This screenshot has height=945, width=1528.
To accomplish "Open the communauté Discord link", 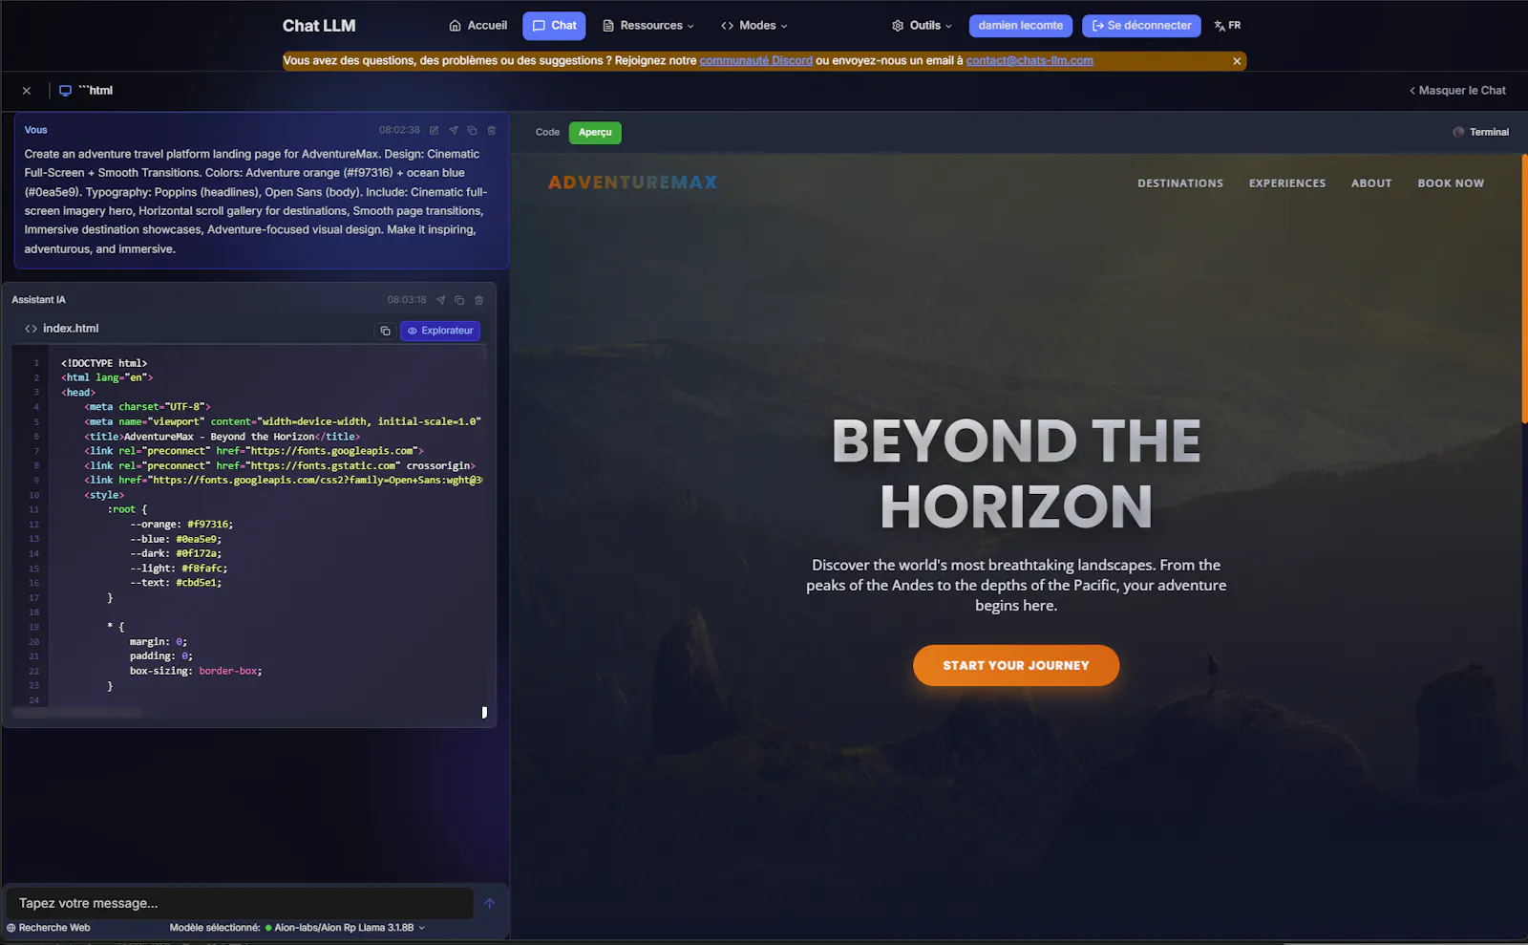I will click(755, 60).
